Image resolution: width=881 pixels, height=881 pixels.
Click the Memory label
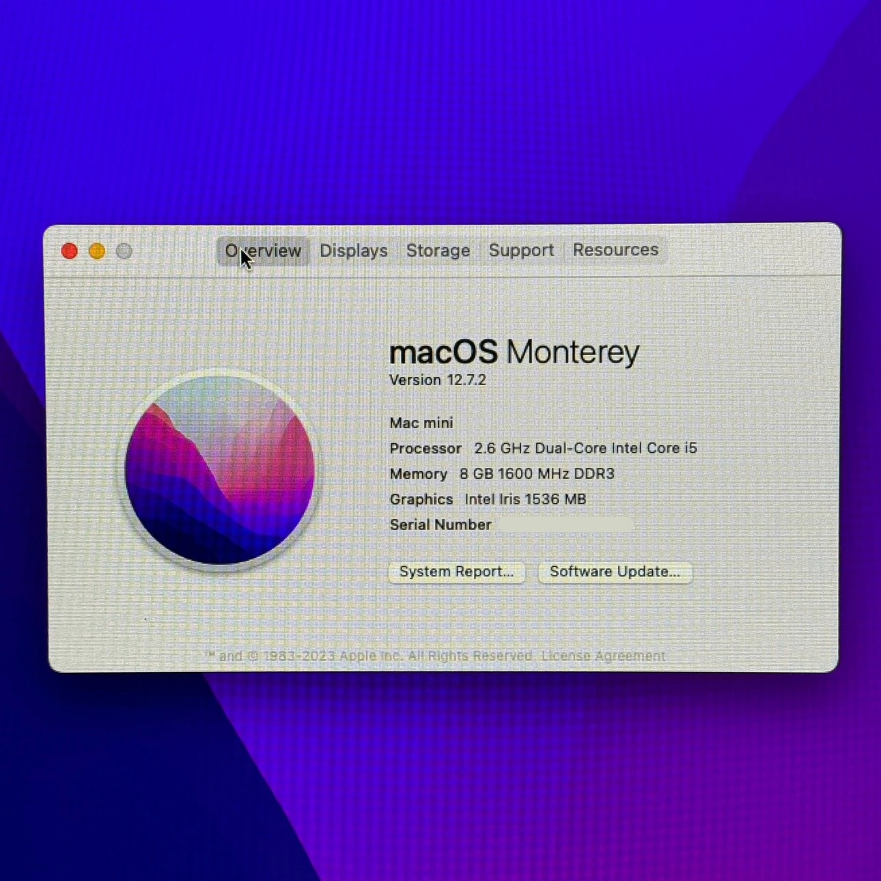[418, 474]
